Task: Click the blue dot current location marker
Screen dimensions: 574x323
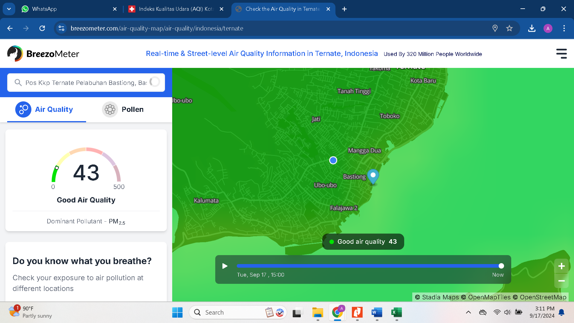Action: click(333, 160)
